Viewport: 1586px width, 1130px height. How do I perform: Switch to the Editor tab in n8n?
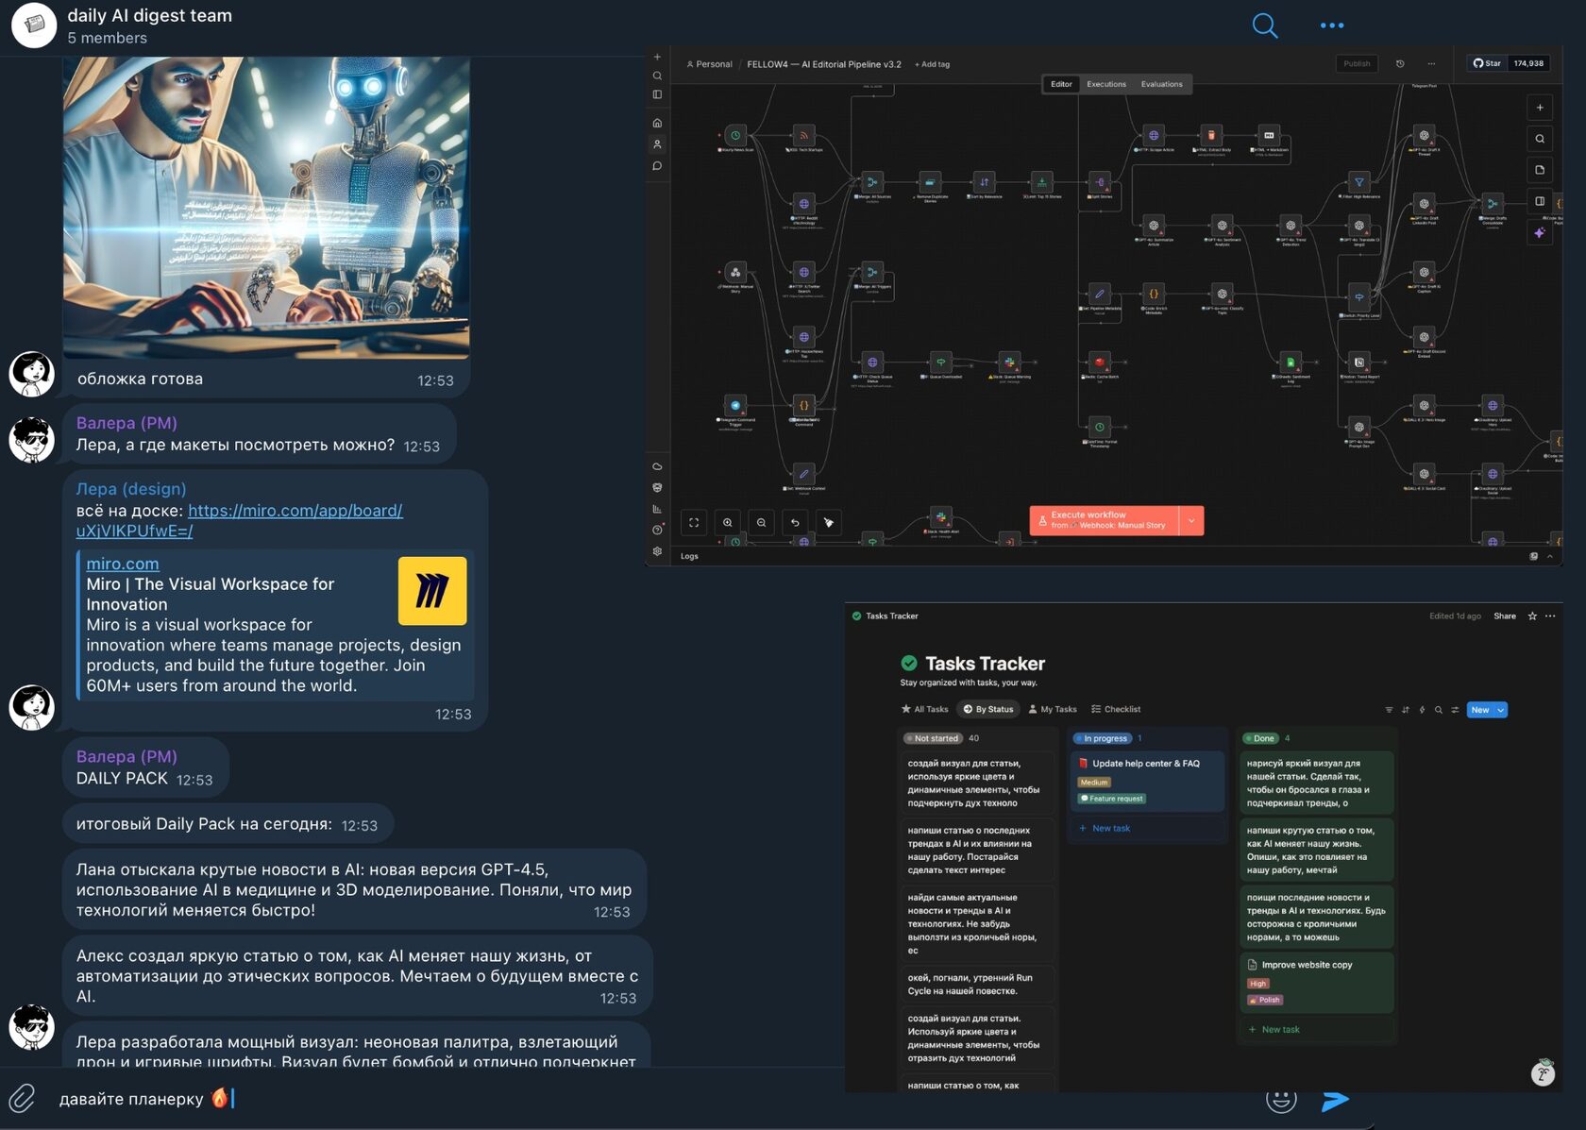(1061, 84)
